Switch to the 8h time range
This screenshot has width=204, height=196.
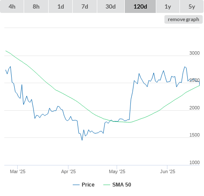click(x=36, y=6)
